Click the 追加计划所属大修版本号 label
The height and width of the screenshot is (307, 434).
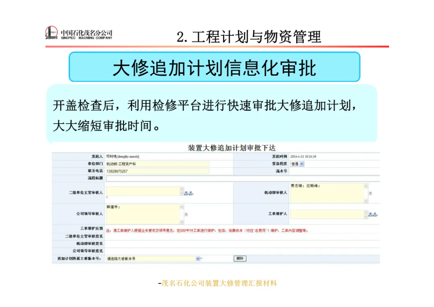(79, 259)
